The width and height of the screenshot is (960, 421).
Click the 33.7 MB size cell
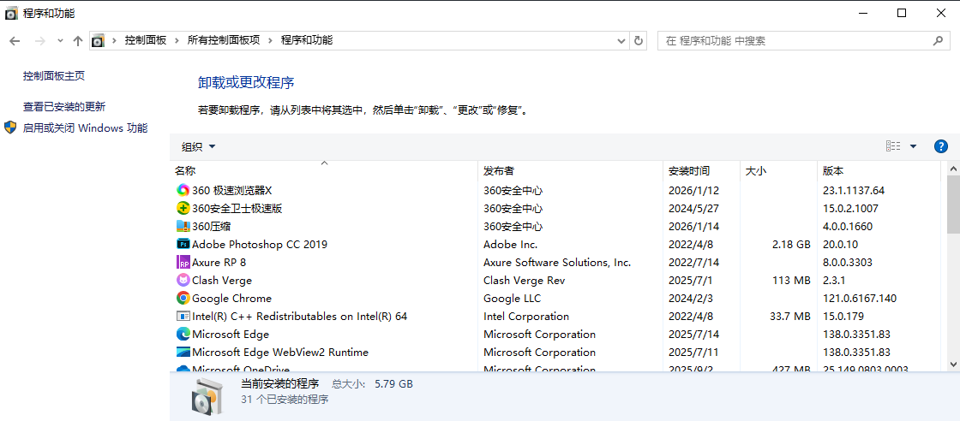click(789, 317)
